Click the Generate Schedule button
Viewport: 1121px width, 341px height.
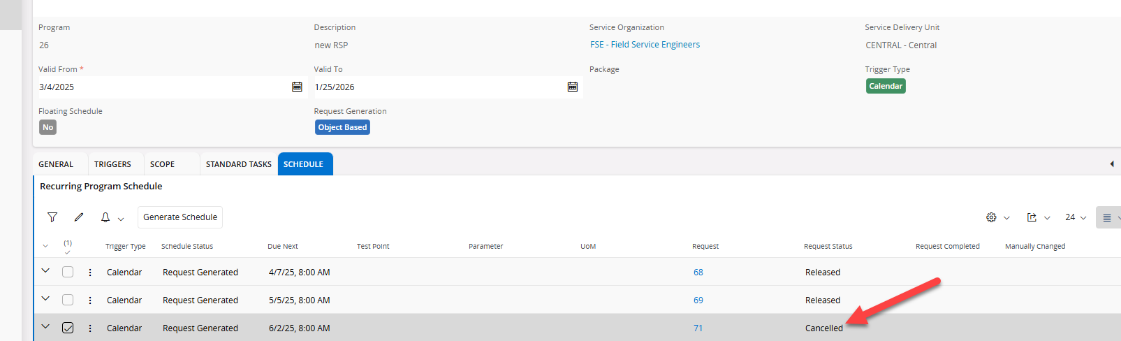[x=180, y=217]
